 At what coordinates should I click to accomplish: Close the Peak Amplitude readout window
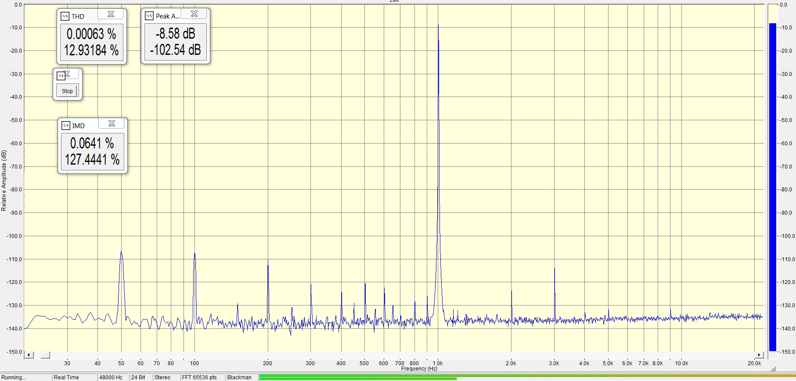coord(194,14)
